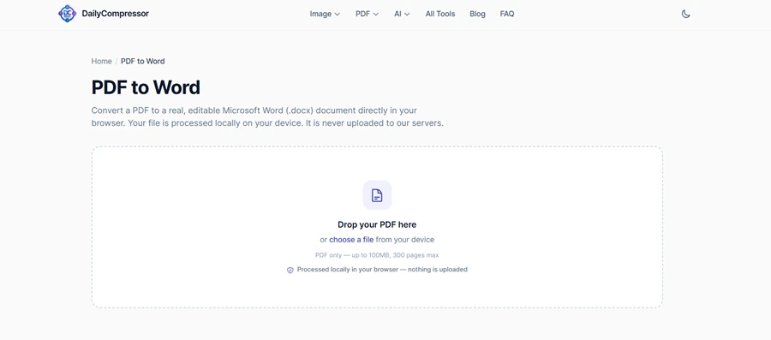The width and height of the screenshot is (771, 340).
Task: Click 'Processed locally in your browser' text
Action: [x=382, y=270]
